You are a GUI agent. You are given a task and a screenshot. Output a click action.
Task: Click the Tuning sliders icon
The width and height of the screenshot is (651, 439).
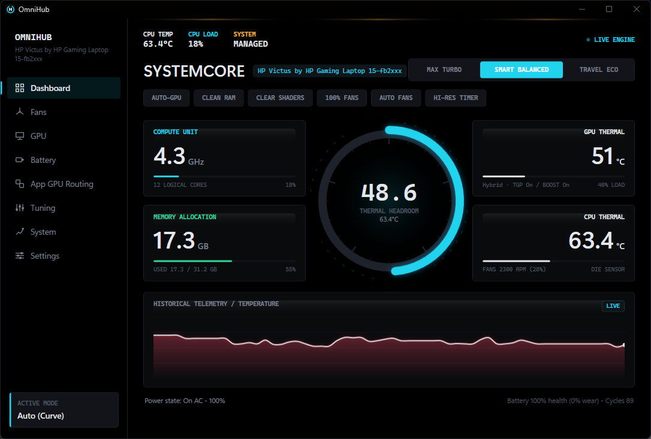click(x=20, y=207)
